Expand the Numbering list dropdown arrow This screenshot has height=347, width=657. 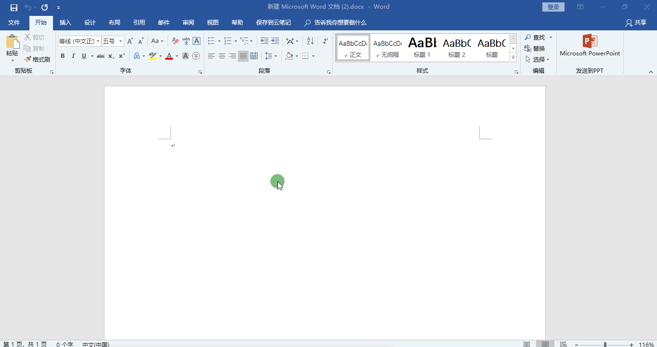(236, 41)
